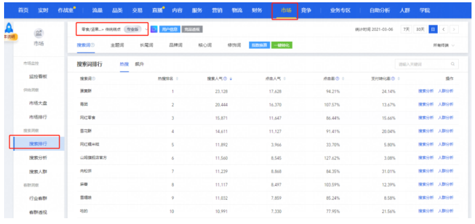Image resolution: width=475 pixels, height=224 pixels.
Task: Click help icon beside 点击率 header
Action: point(337,78)
